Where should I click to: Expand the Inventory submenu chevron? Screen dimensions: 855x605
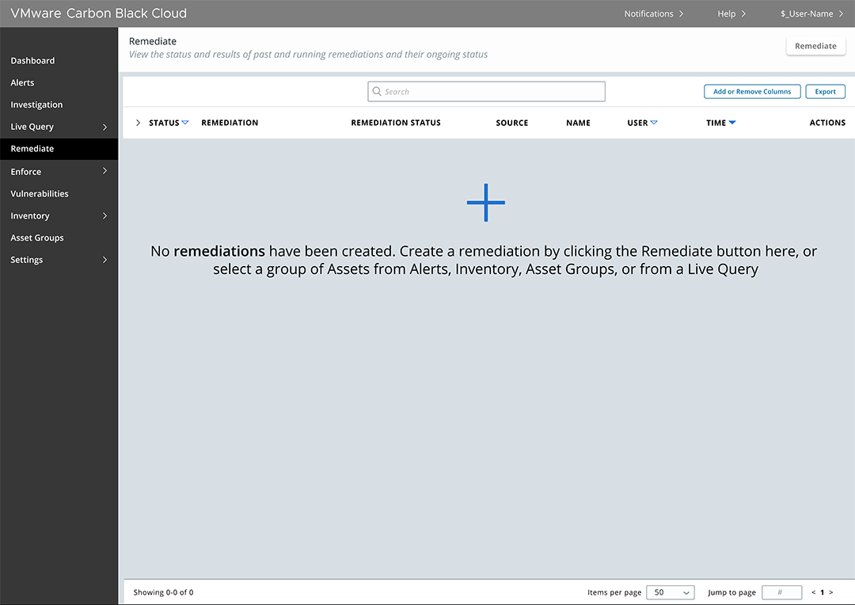pos(104,215)
